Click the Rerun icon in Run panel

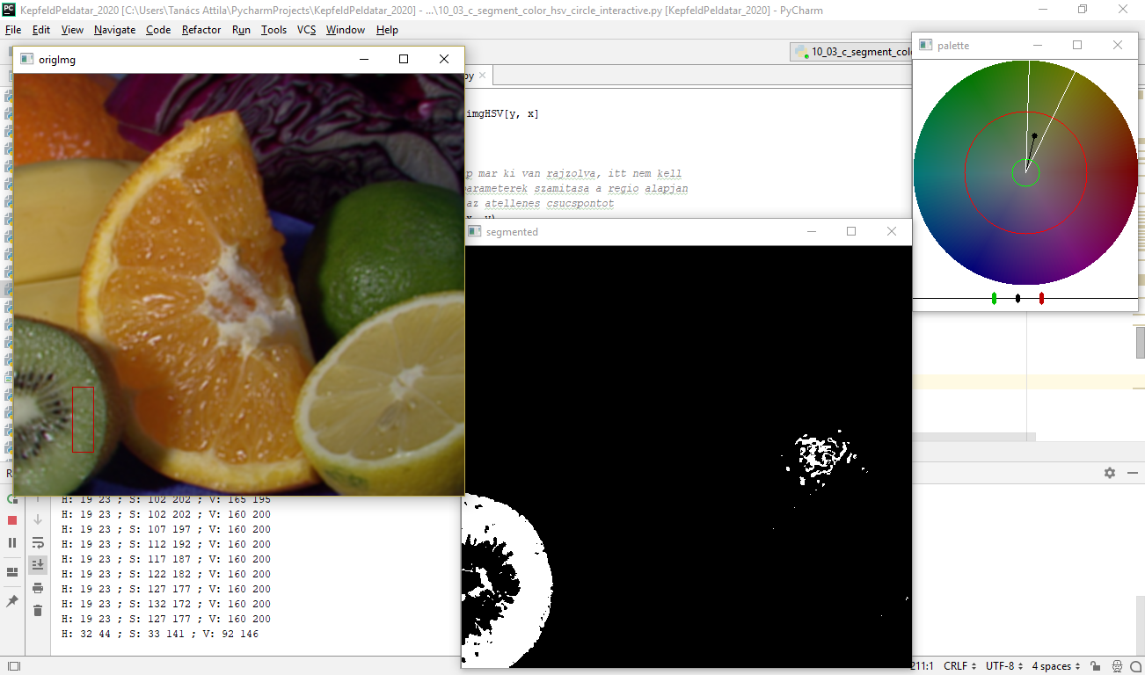pyautogui.click(x=12, y=499)
